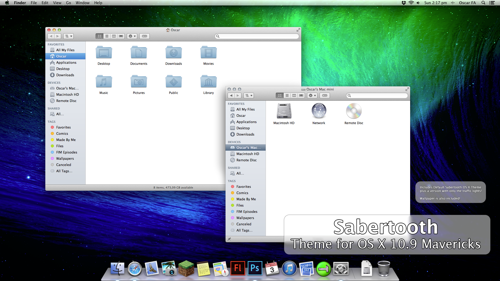Open the Go menu in the menu bar
500x281 pixels.
click(68, 3)
